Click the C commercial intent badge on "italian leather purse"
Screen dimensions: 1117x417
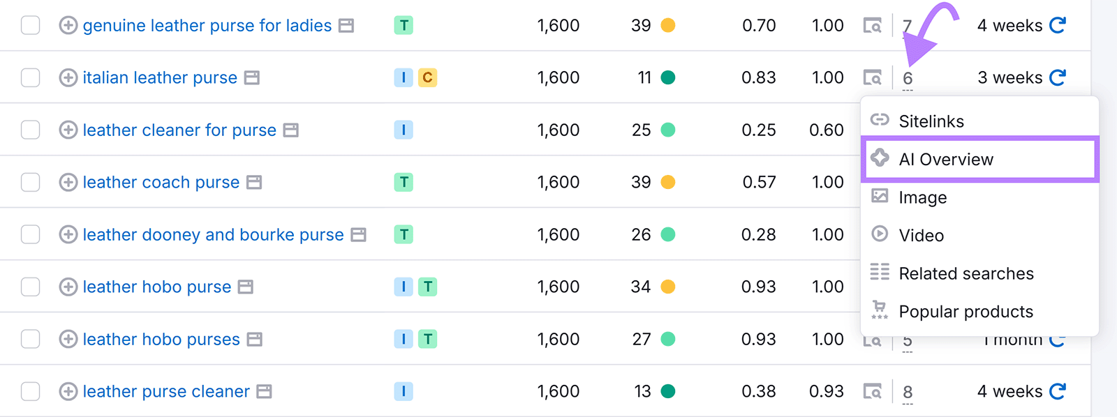pyautogui.click(x=427, y=77)
